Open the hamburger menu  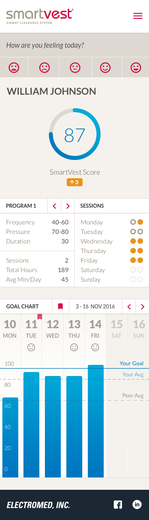138,16
